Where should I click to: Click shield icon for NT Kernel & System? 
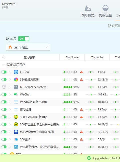[x=4, y=87]
